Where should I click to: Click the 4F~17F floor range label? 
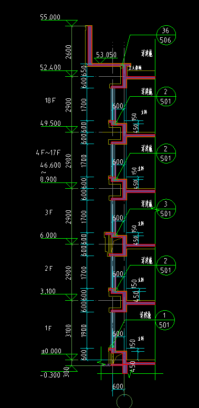coord(48,153)
